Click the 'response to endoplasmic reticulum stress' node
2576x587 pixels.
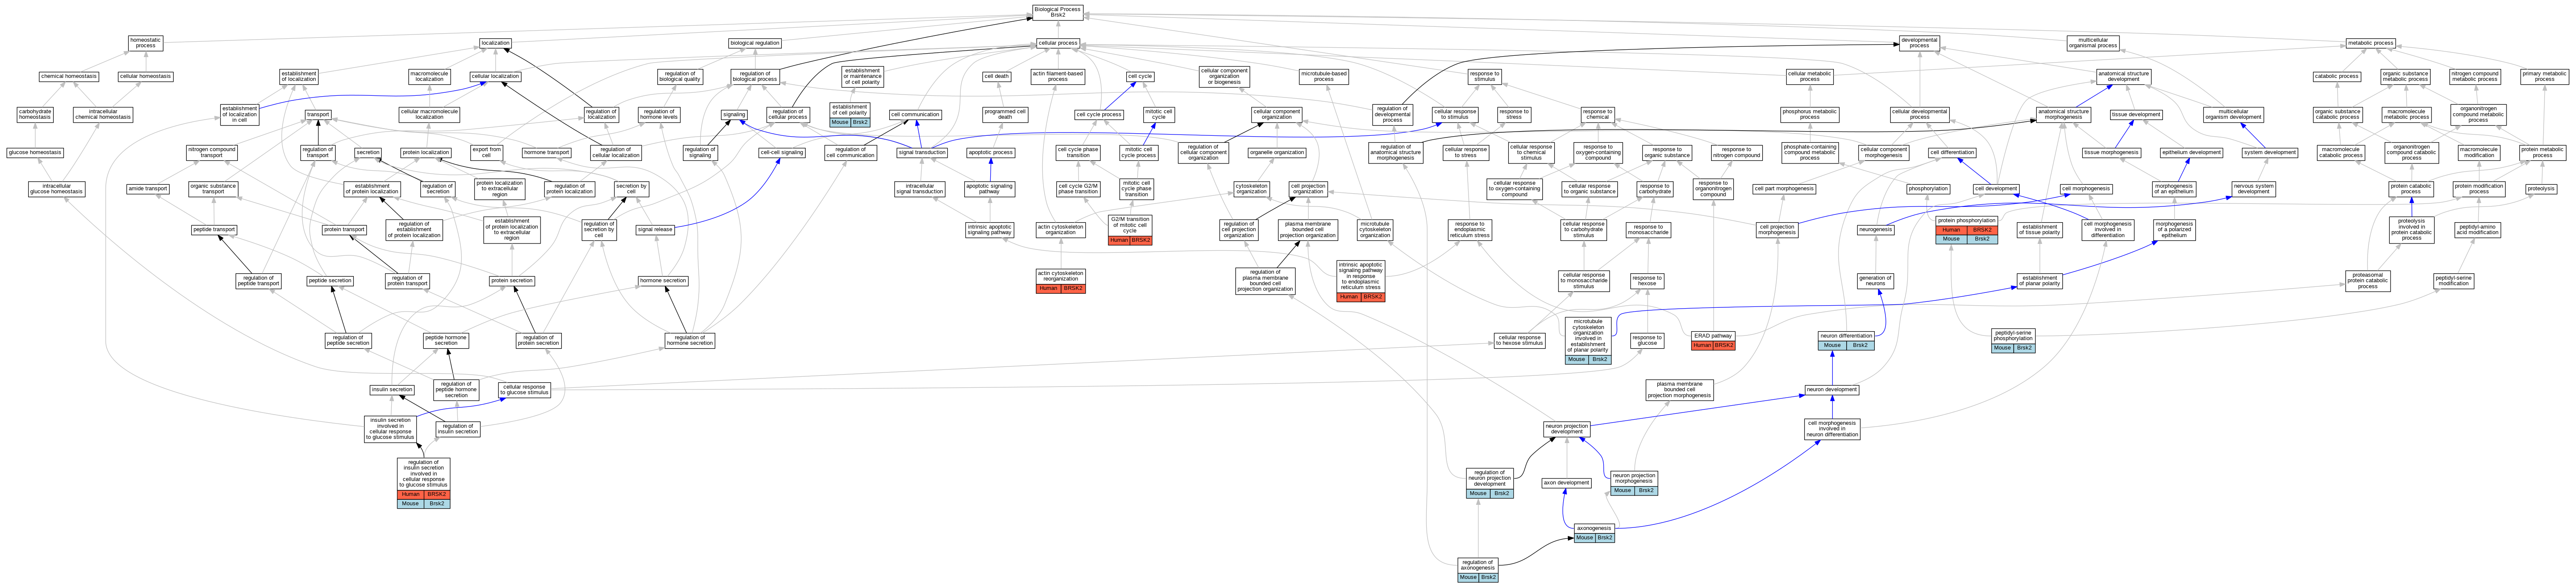point(1469,229)
